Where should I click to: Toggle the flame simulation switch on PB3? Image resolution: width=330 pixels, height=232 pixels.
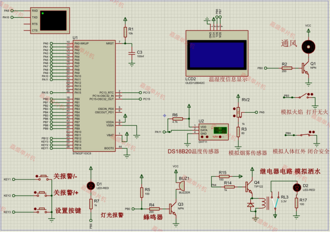(x=303, y=96)
